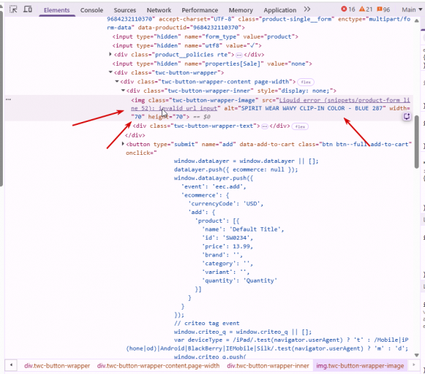Open the ellipsis actions for selected node
The width and height of the screenshot is (425, 374).
(8, 99)
